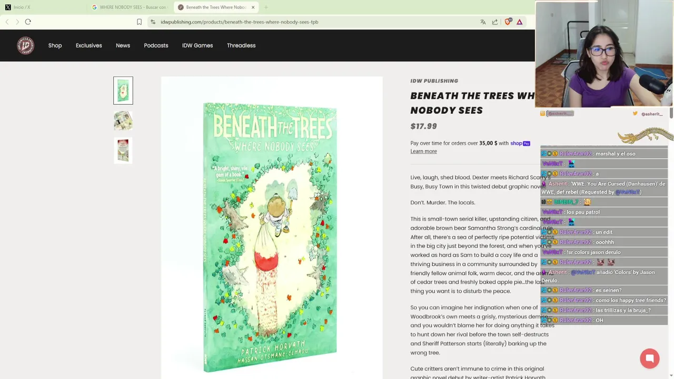Click chat message '!sr colors jason derulo'
The height and width of the screenshot is (379, 674).
[x=593, y=252]
